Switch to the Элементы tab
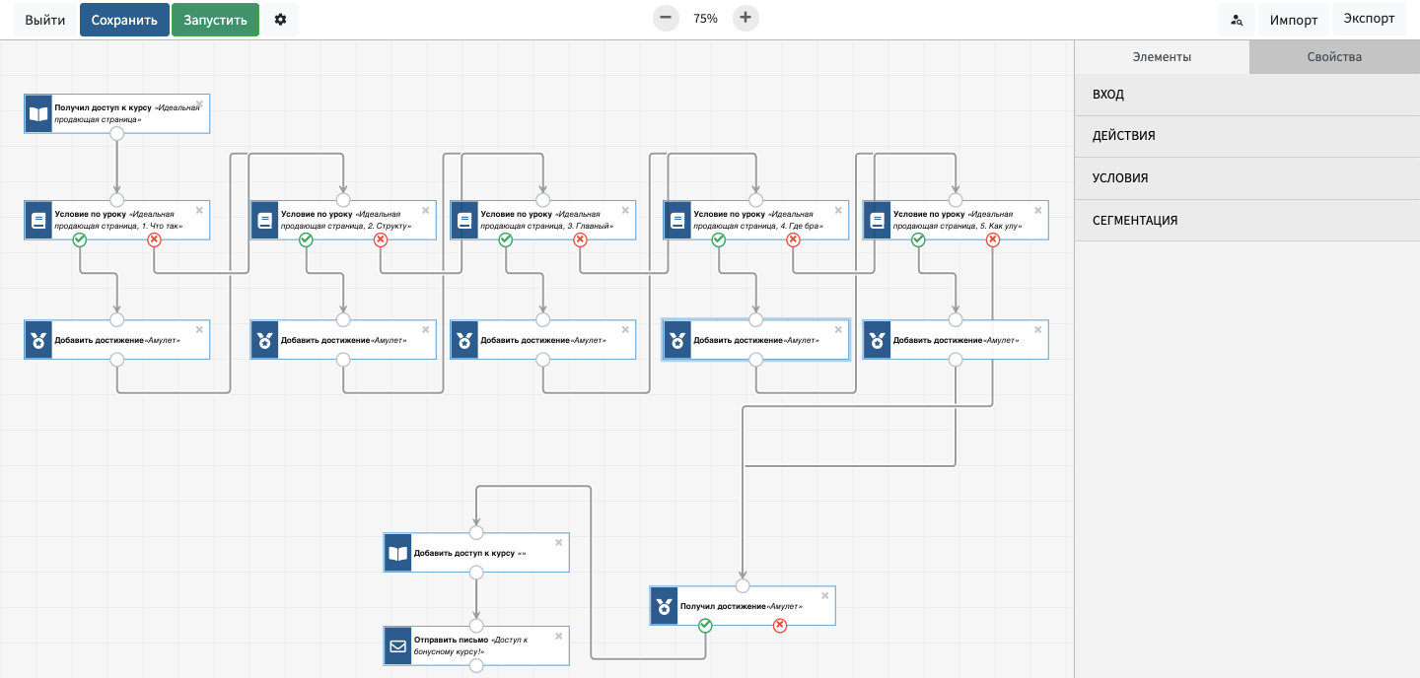The image size is (1420, 678). 1162,57
